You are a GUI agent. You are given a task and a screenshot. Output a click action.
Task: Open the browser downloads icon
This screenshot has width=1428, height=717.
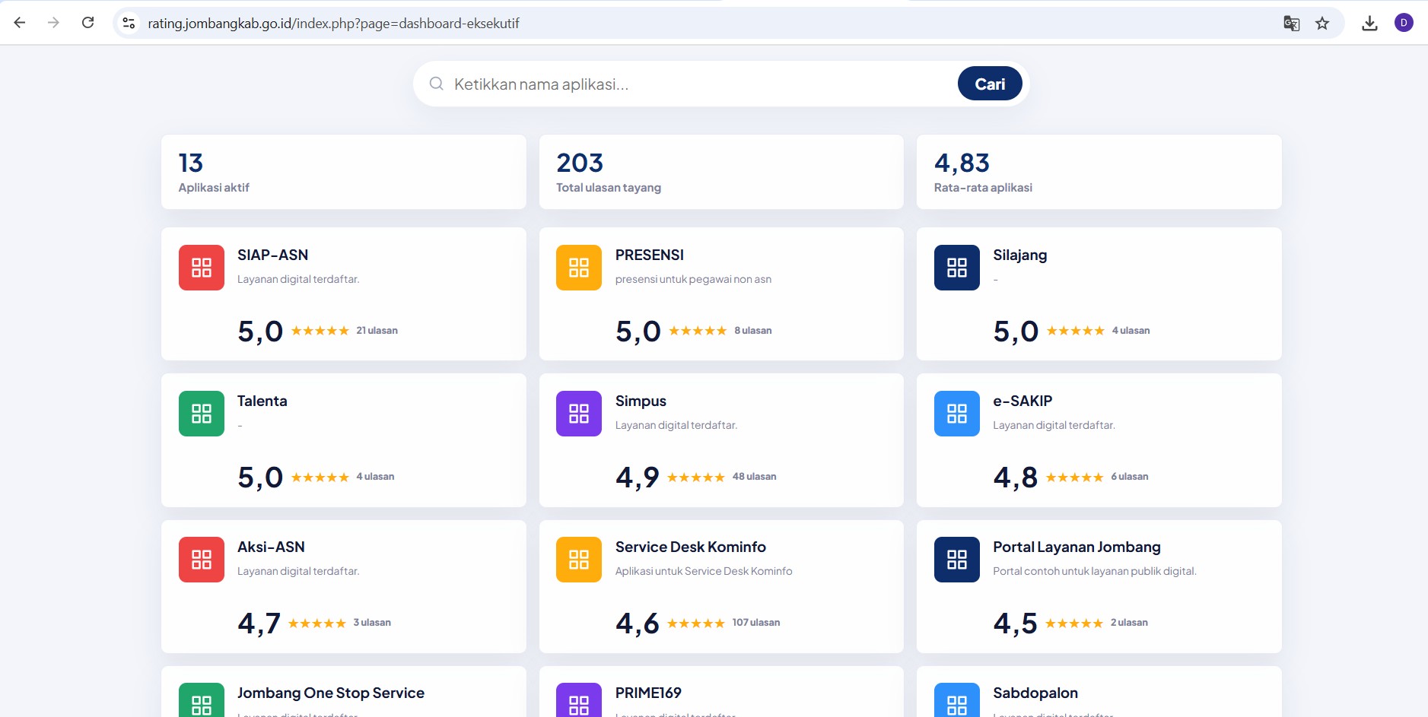(1369, 24)
